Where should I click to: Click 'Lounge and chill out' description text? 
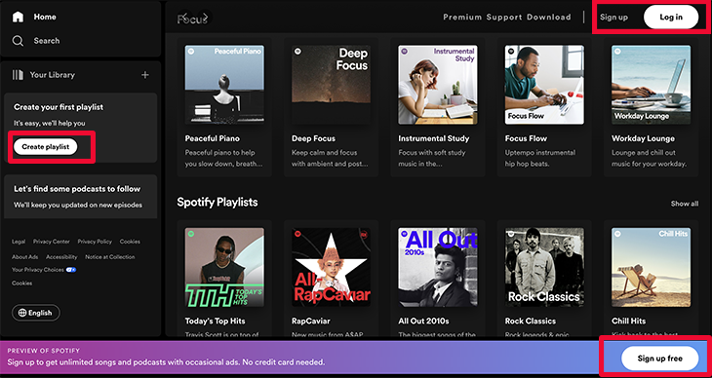(x=644, y=153)
